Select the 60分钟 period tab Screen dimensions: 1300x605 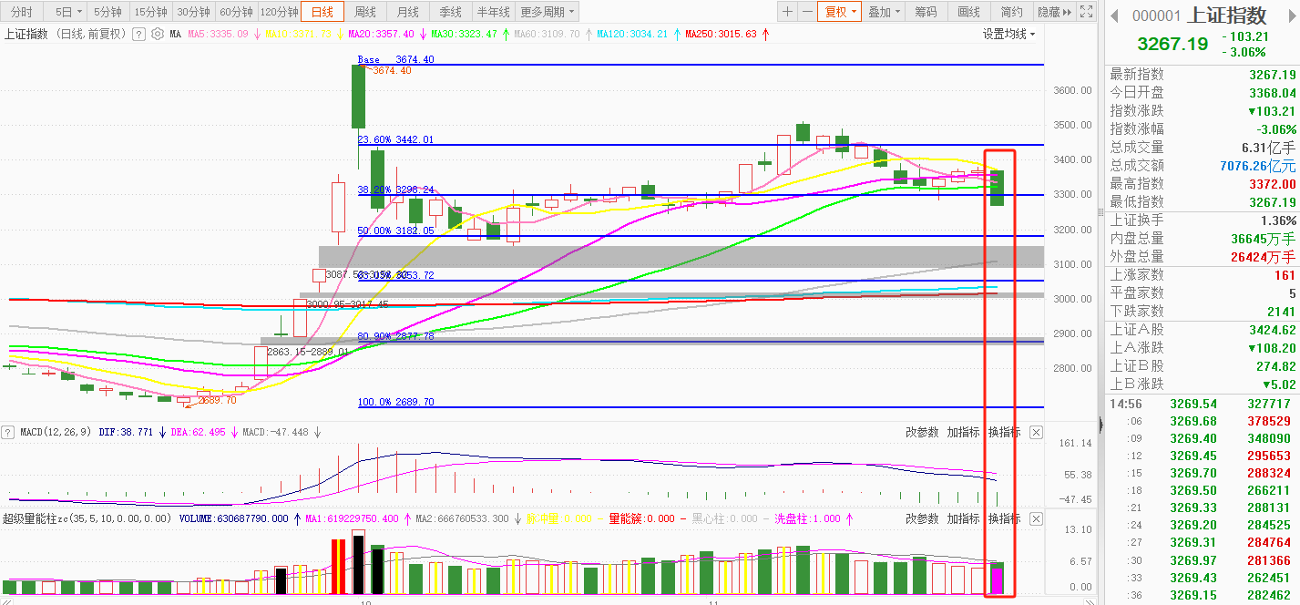click(236, 12)
